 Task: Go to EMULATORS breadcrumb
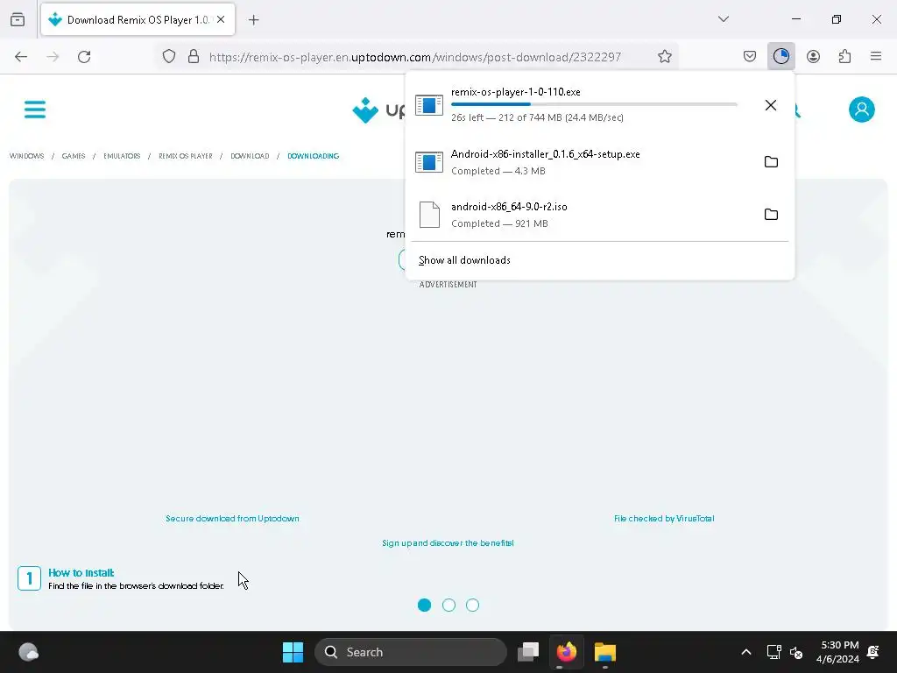122,156
